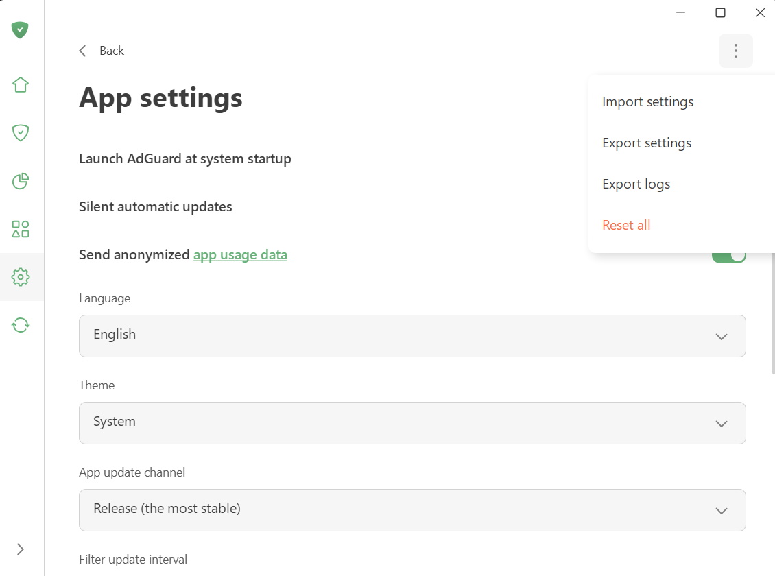775x576 pixels.
Task: Go Back to previous page
Action: pos(112,50)
